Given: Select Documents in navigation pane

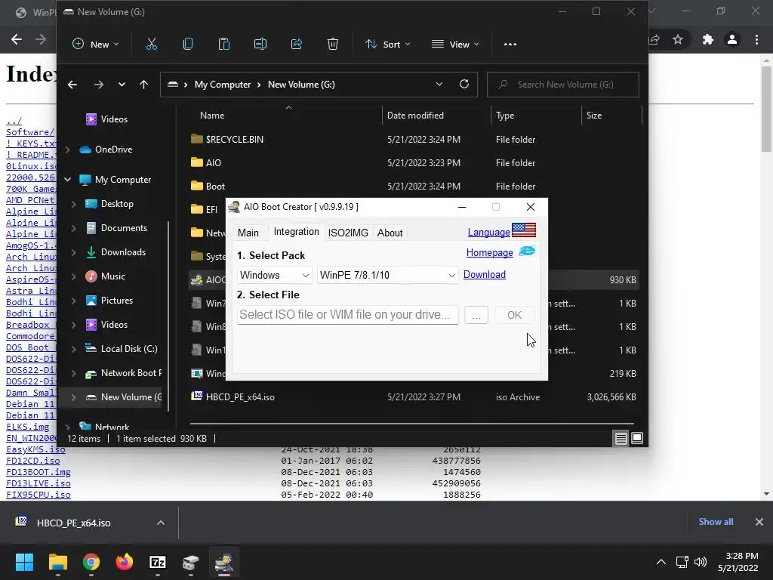Looking at the screenshot, I should point(124,228).
